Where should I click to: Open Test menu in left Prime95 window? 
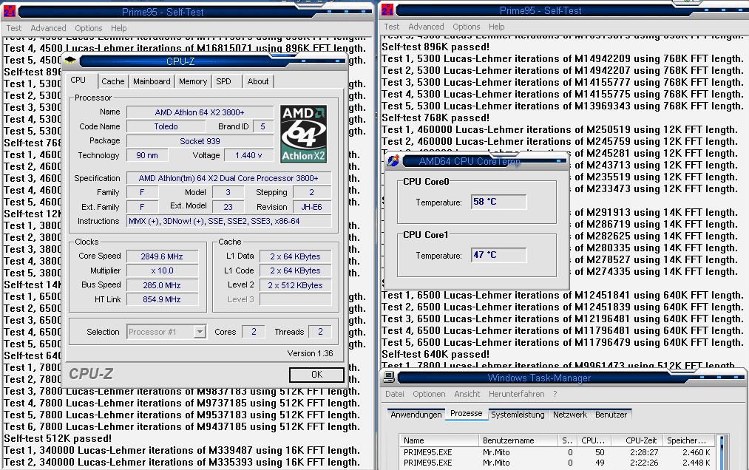pos(13,28)
